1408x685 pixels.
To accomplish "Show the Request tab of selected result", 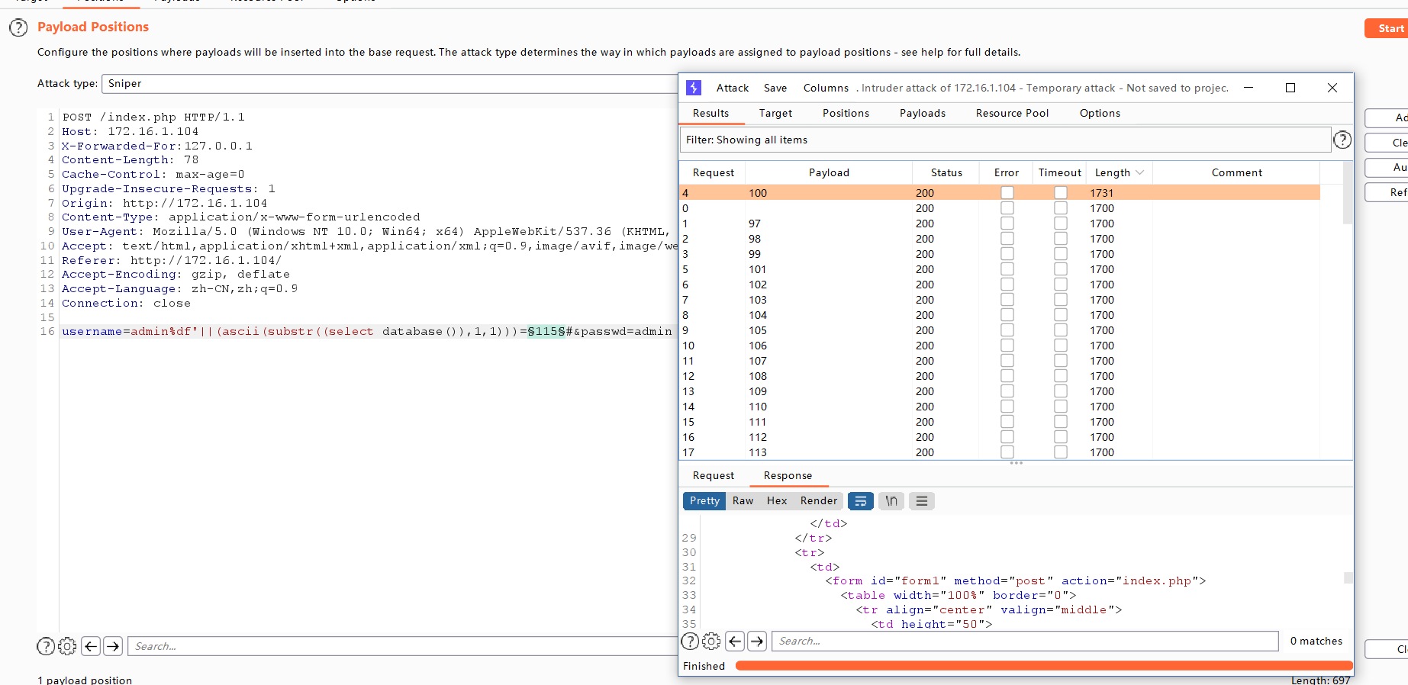I will tap(714, 475).
